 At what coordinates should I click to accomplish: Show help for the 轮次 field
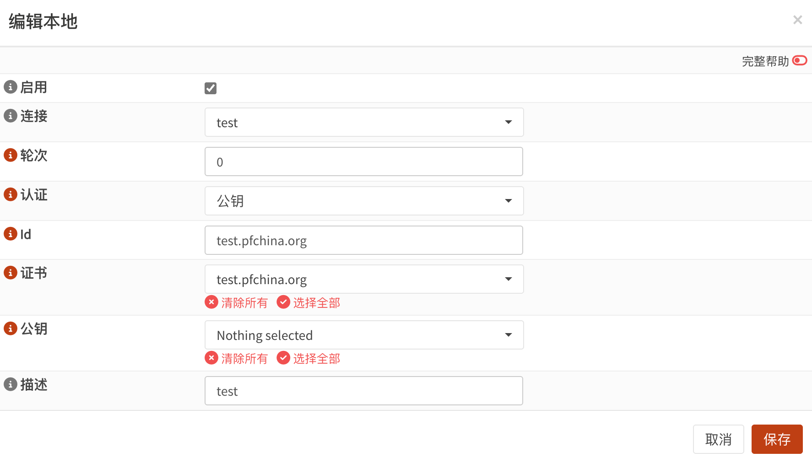point(11,155)
